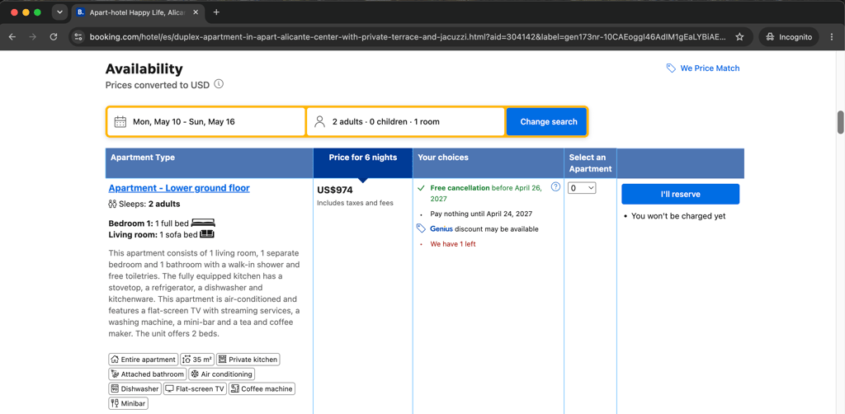
Task: Open the date picker Mon, May 10 - Sun, May 16
Action: pos(205,122)
